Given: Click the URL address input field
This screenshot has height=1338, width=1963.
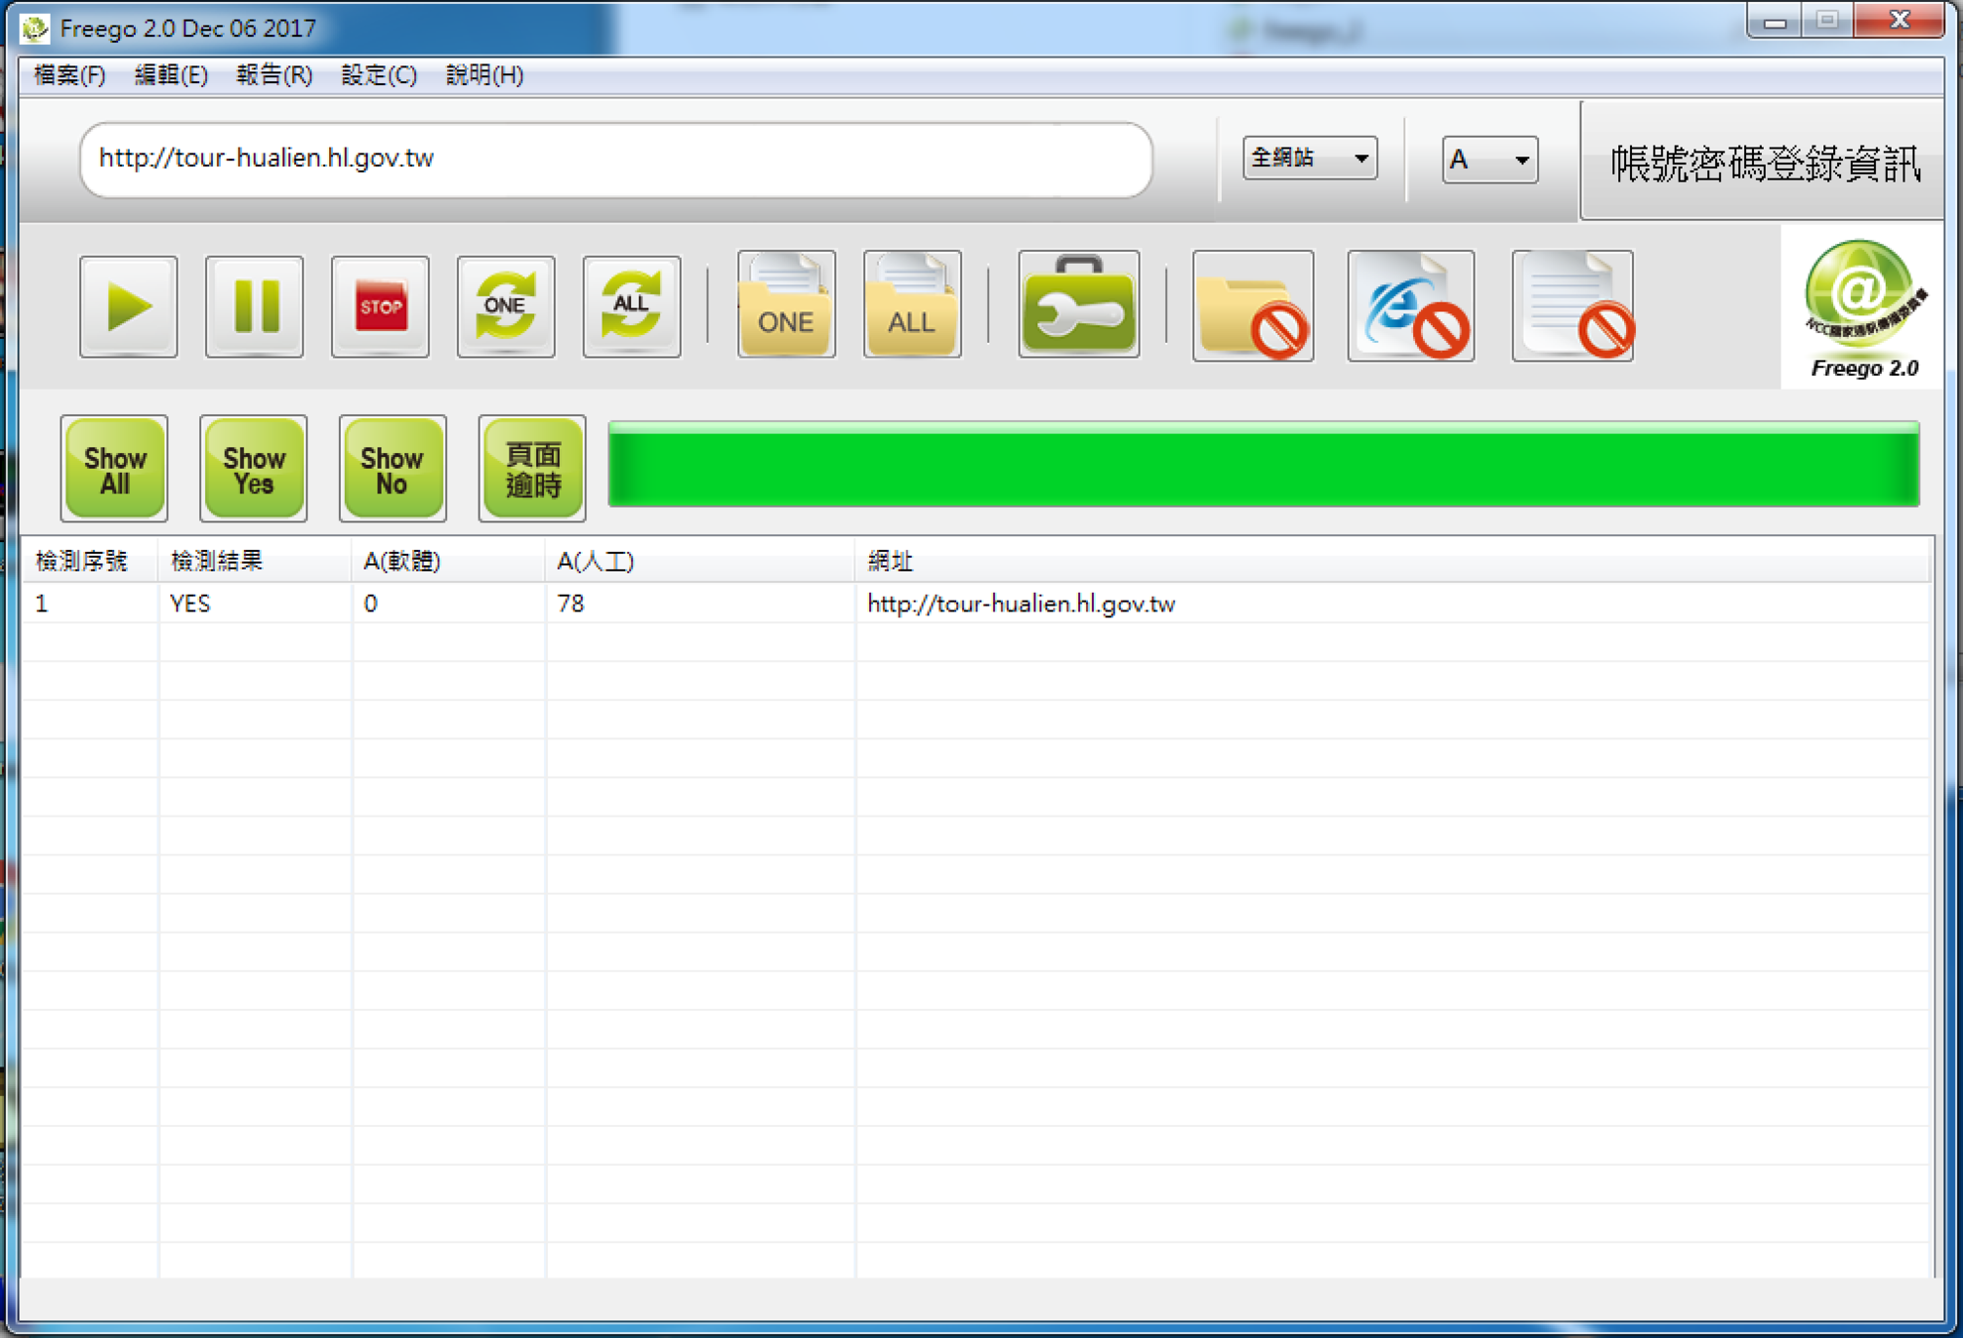Looking at the screenshot, I should (614, 159).
